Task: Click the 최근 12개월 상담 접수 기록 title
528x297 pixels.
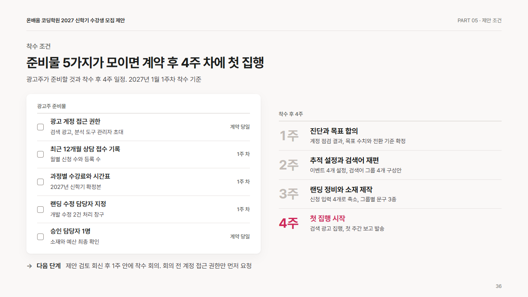Action: pyautogui.click(x=85, y=149)
